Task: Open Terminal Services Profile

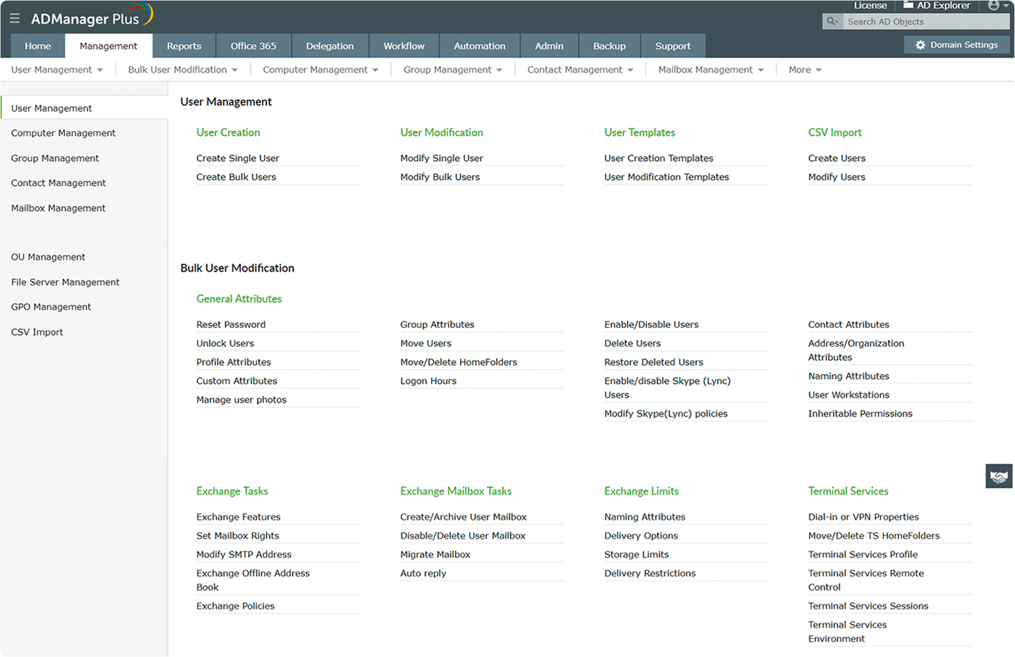Action: pos(863,554)
